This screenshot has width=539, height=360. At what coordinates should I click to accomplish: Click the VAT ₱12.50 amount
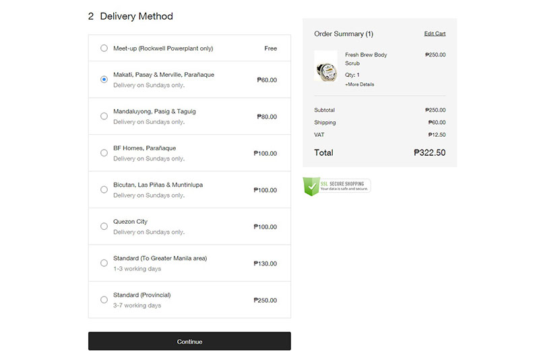click(x=437, y=135)
